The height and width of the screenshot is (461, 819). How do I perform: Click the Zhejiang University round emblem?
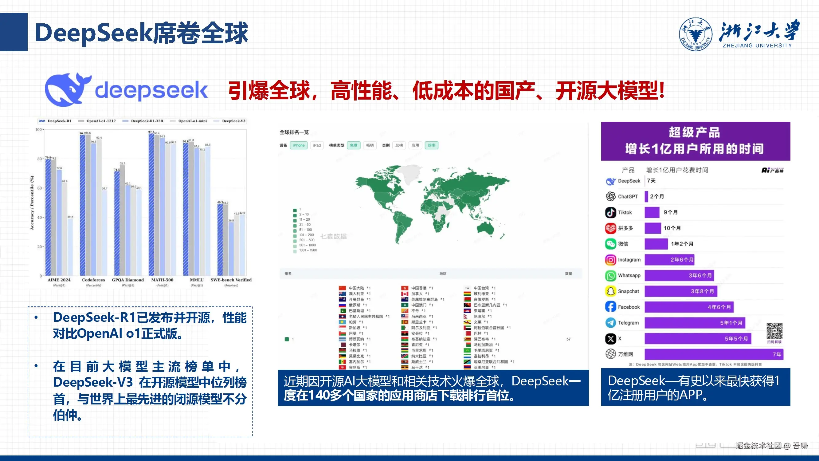[x=695, y=34]
